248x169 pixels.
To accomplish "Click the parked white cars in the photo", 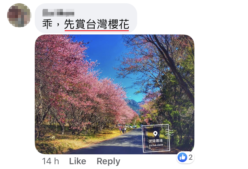I will click(128, 126).
